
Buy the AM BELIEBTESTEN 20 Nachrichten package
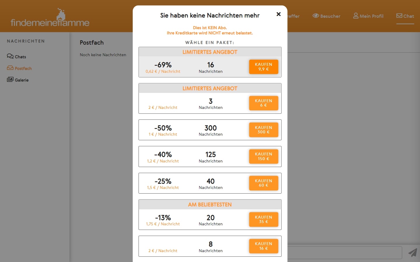[x=263, y=219]
